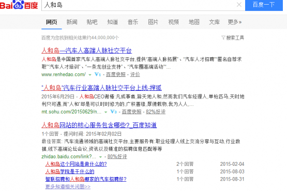Open 搜索工具 filter options

[x=233, y=38]
